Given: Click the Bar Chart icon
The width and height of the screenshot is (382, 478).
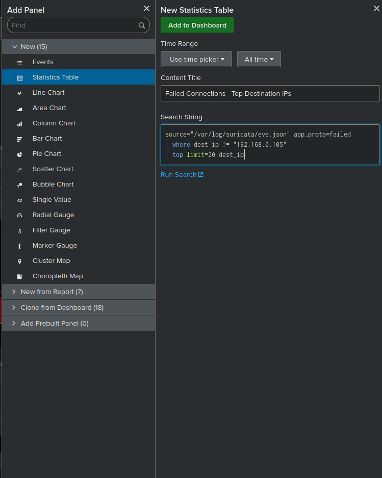Looking at the screenshot, I should click(x=19, y=139).
